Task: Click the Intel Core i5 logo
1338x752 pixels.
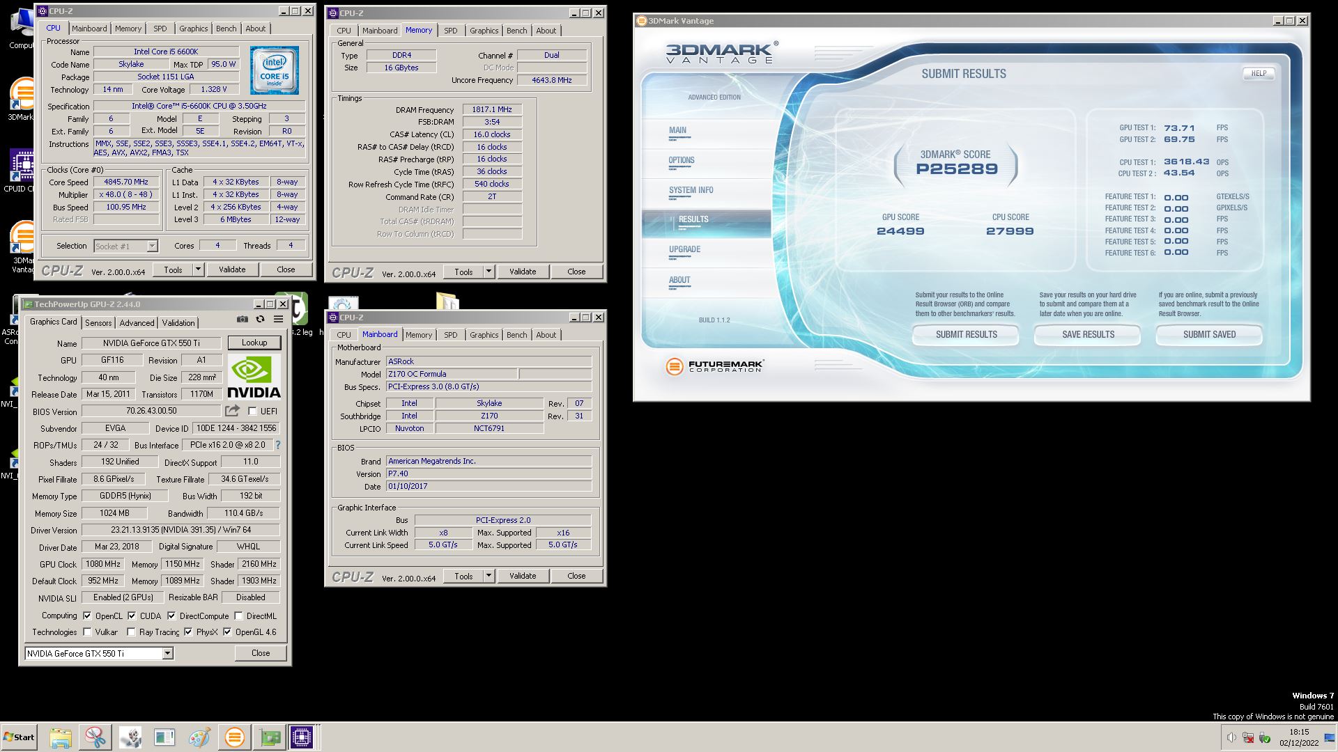Action: coord(275,70)
